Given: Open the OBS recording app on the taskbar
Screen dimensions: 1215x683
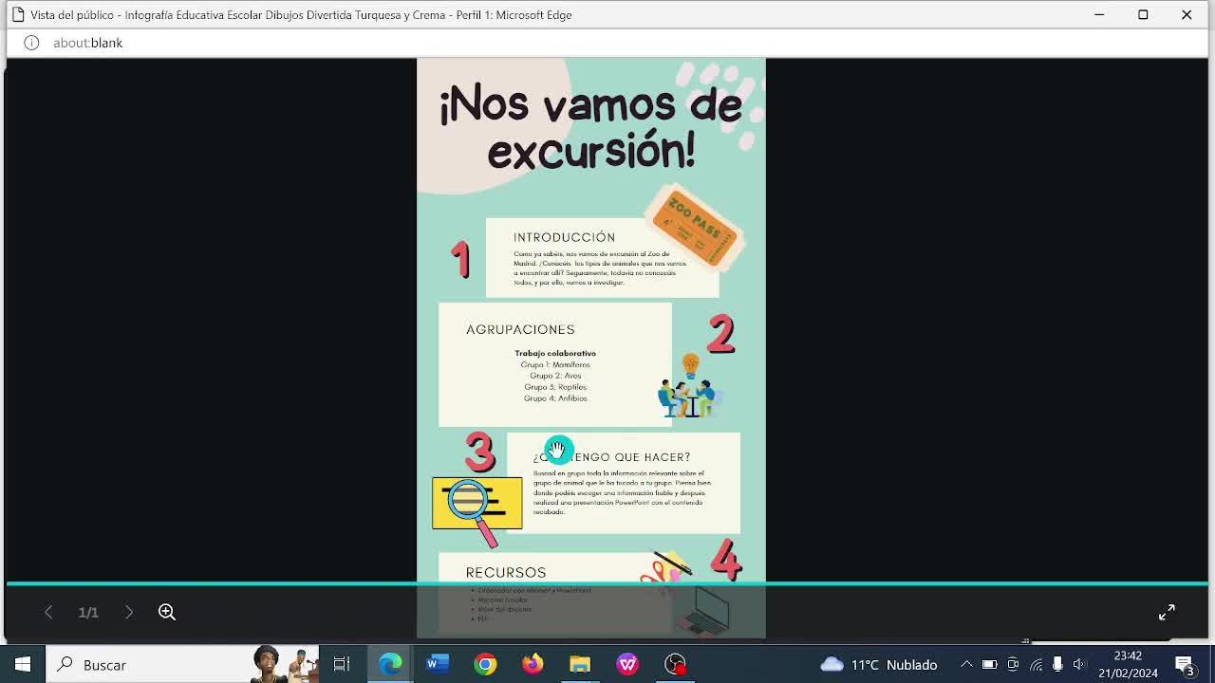Looking at the screenshot, I should coord(675,664).
